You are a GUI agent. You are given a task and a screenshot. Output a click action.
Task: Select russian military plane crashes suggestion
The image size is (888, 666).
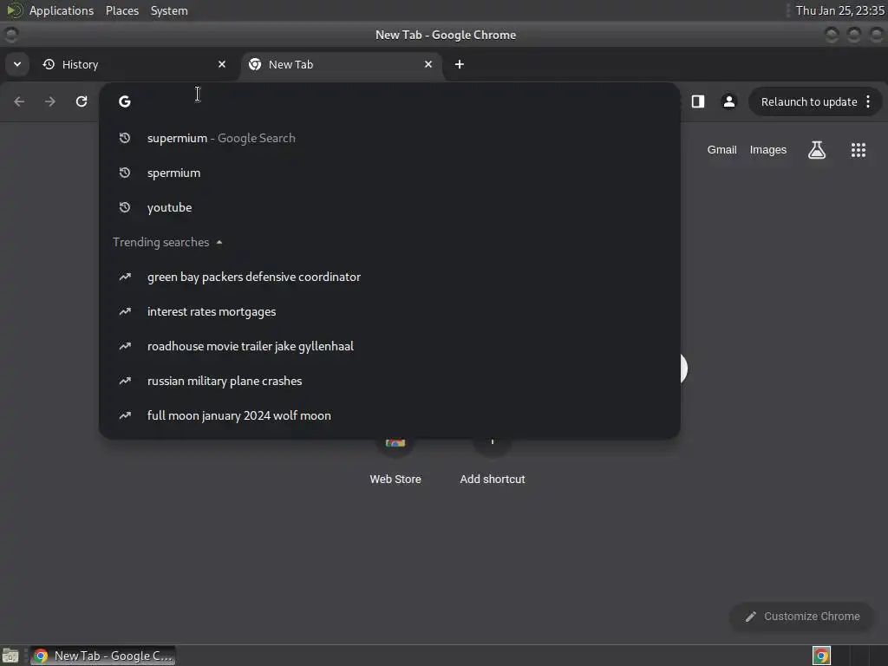(x=389, y=381)
